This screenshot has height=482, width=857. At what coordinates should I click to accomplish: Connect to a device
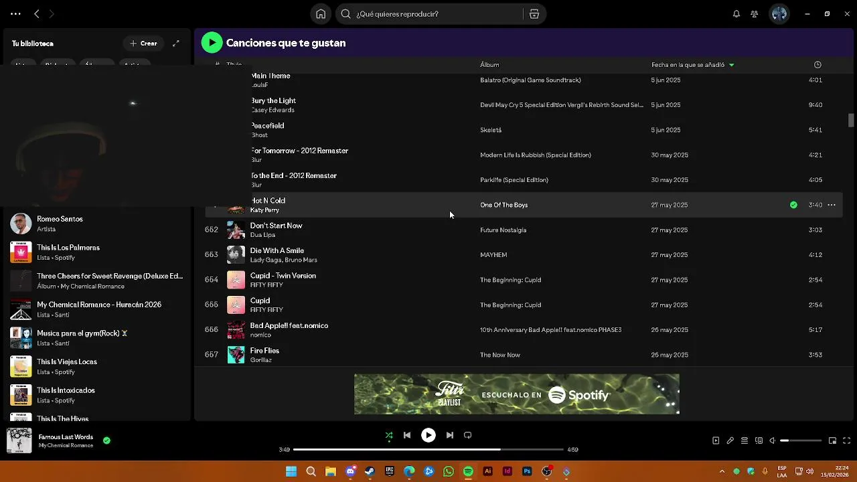coord(759,440)
